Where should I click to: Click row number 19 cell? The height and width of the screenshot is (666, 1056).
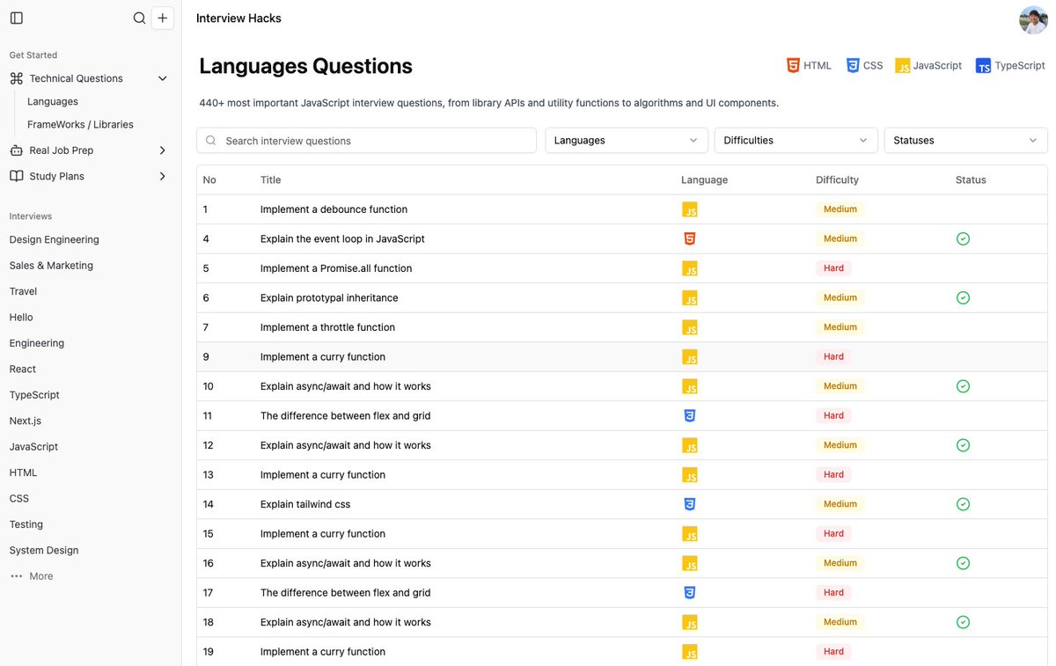click(x=208, y=652)
